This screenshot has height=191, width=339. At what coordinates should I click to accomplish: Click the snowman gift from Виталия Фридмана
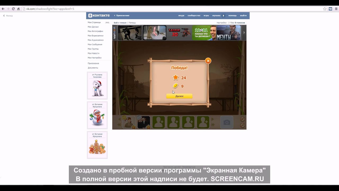(97, 118)
